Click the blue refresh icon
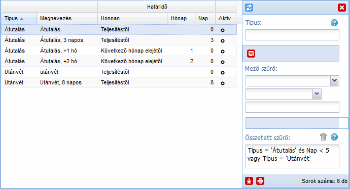 tap(249, 8)
